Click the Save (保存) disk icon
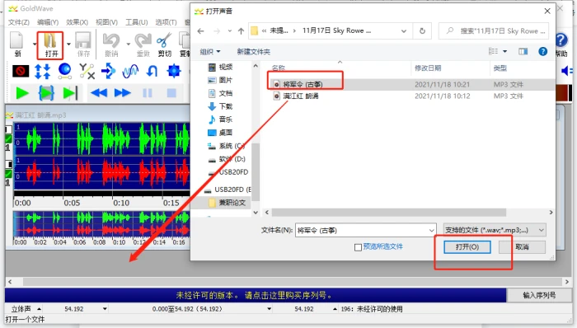The height and width of the screenshot is (328, 577). [x=83, y=40]
